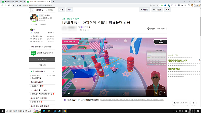Open the post's three-dot more menu
201x113 pixels.
click(x=167, y=29)
